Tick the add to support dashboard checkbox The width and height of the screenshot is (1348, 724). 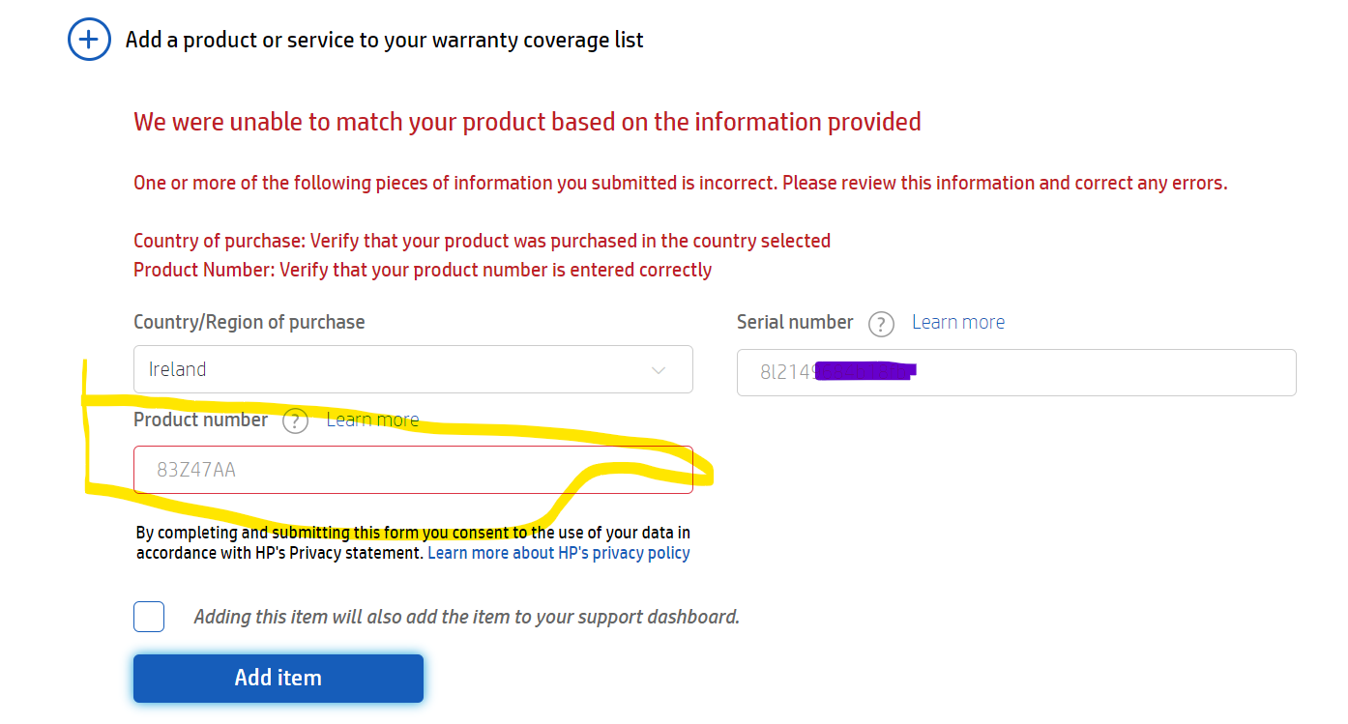(149, 617)
